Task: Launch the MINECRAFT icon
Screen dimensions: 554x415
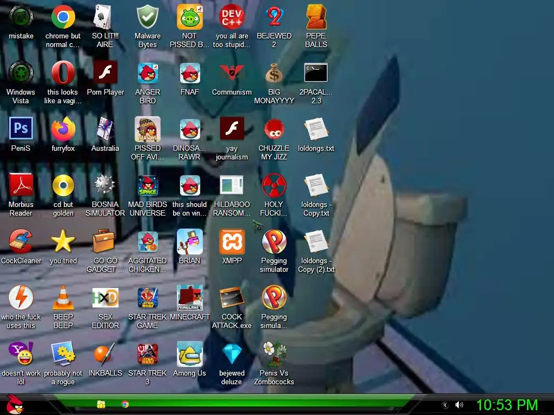Action: [x=189, y=297]
